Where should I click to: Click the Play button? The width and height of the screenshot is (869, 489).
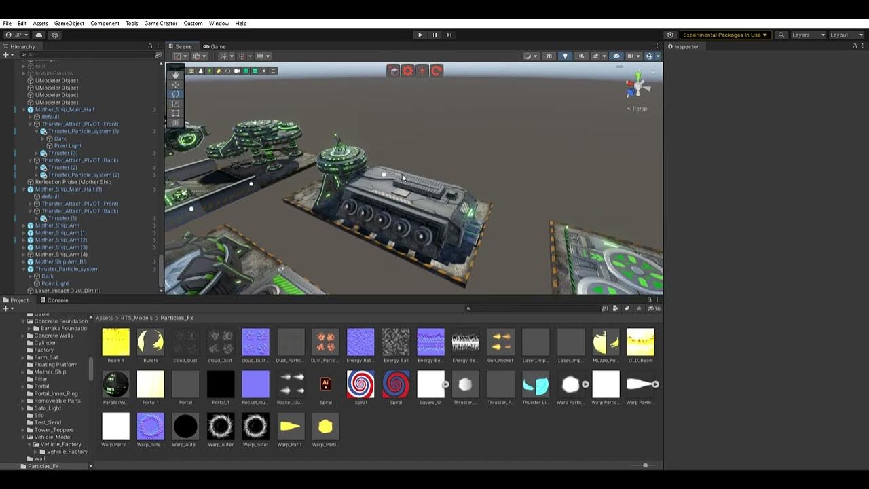coord(420,35)
